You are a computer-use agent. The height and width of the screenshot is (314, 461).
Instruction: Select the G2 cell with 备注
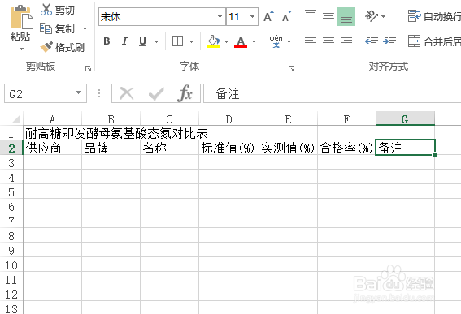(x=405, y=148)
